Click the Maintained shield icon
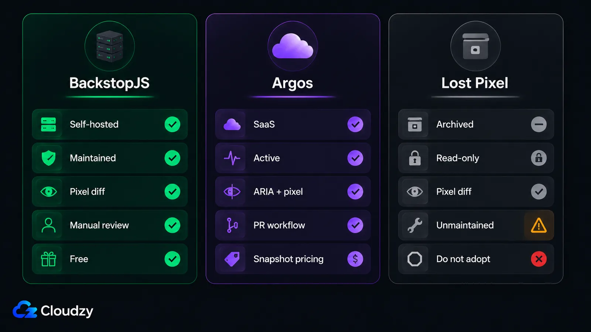The image size is (591, 332). click(x=48, y=158)
